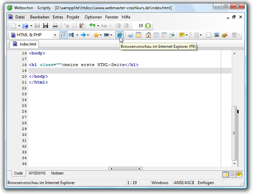
Task: Click the paint palette icon
Action: tap(225, 35)
